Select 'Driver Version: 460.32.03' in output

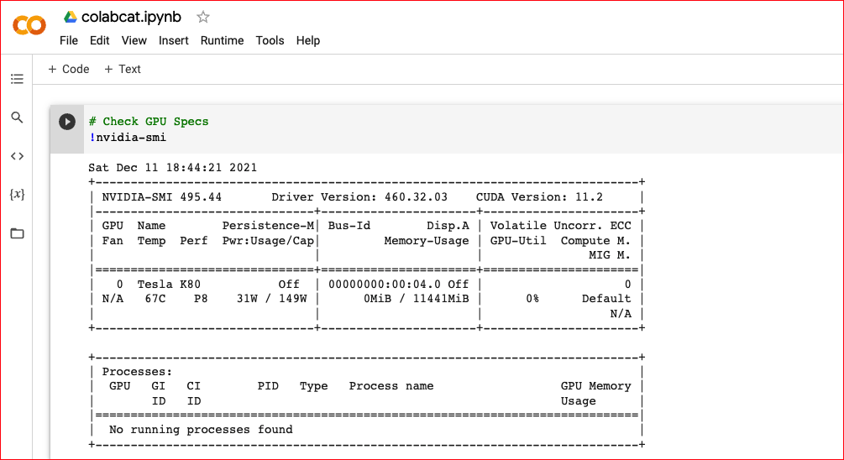[x=359, y=197]
